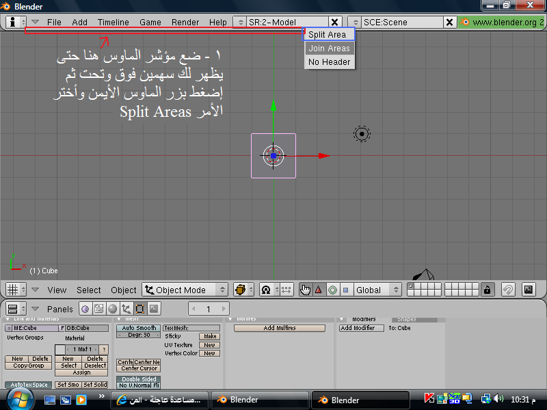Open the Script panels icon

pyautogui.click(x=99, y=309)
